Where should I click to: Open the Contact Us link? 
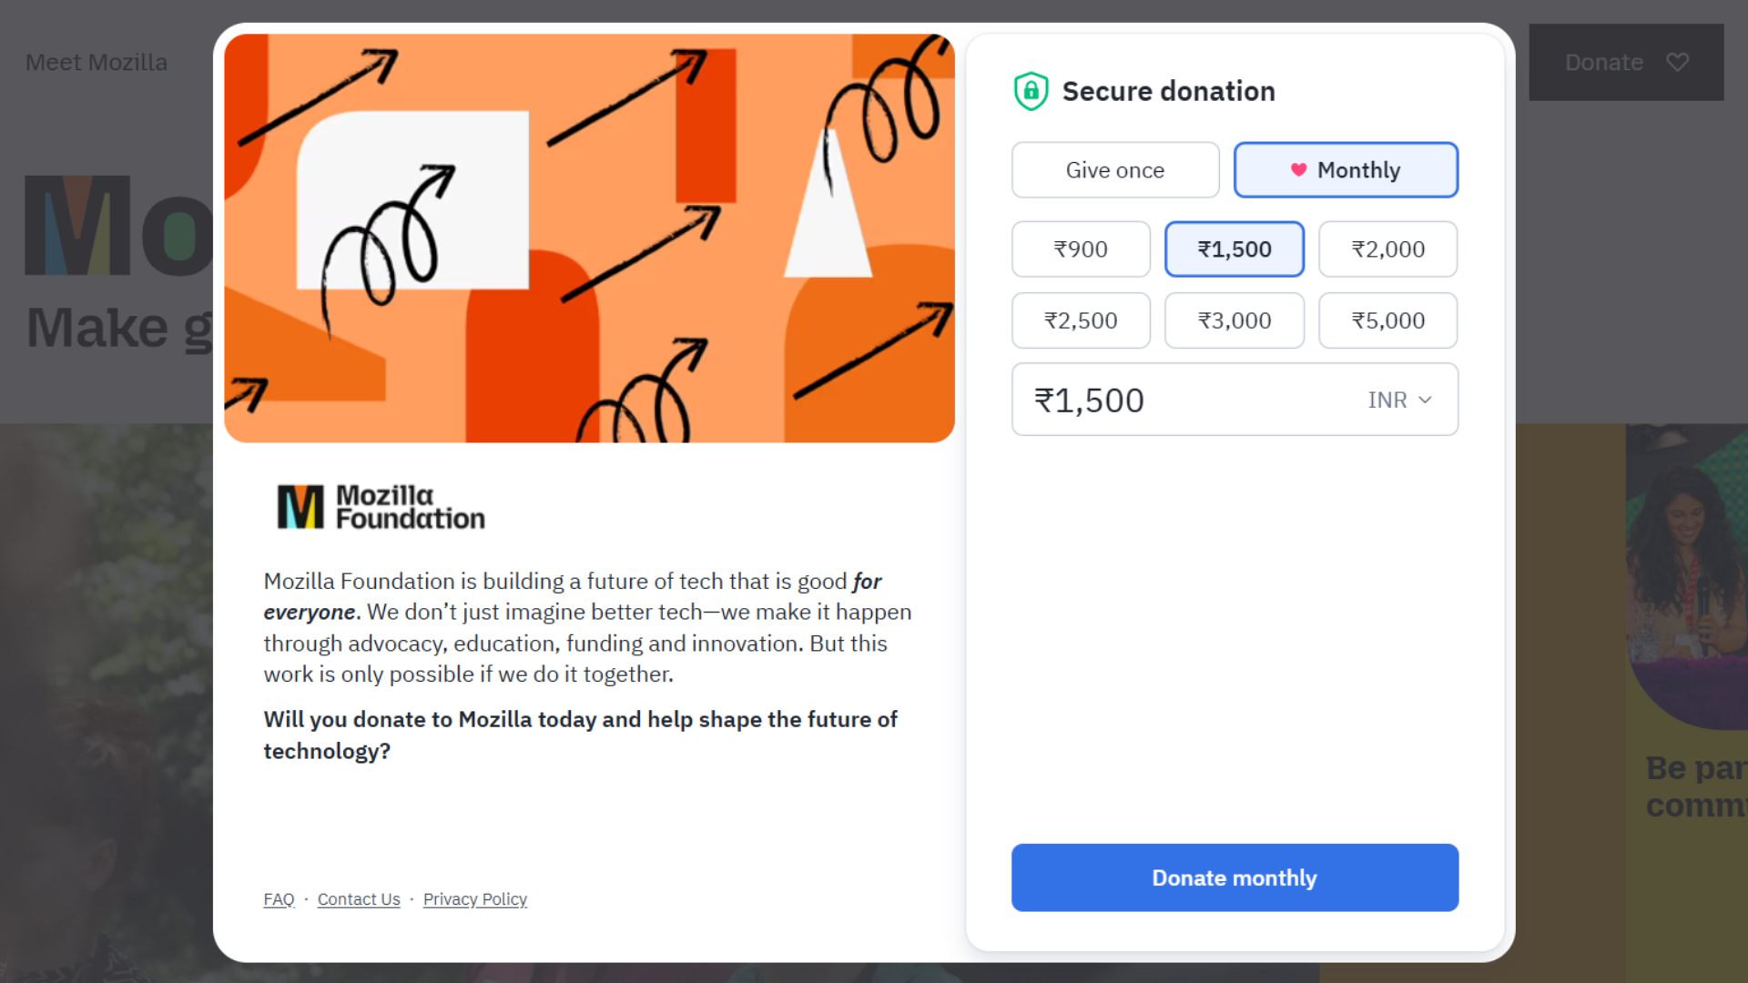(359, 899)
